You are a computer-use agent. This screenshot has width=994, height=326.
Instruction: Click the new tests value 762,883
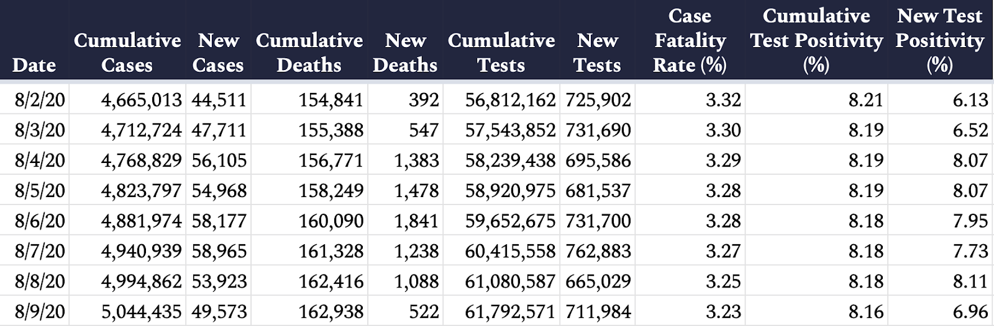point(598,251)
